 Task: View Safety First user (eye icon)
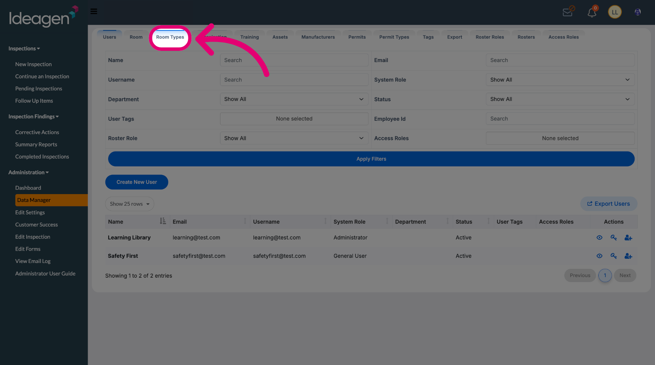[599, 256]
